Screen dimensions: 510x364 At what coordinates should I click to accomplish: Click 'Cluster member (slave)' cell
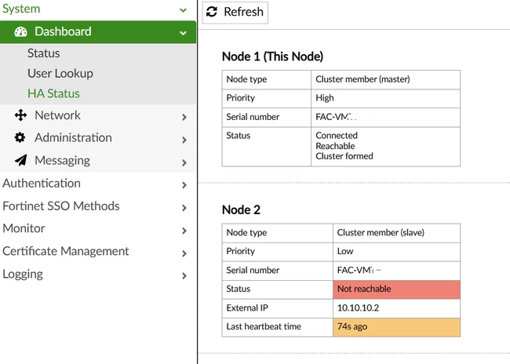pos(396,233)
